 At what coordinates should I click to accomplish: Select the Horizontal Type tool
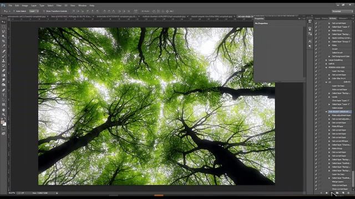pos(3,95)
